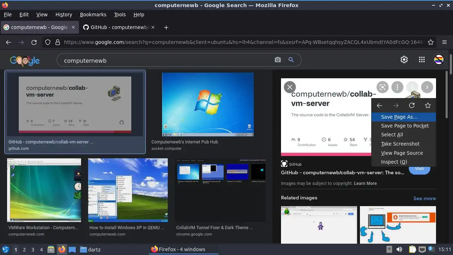Screen dimensions: 453x255
Task: Open Computernewb's Internet Pub Hub thumbnail
Action: pos(208,104)
